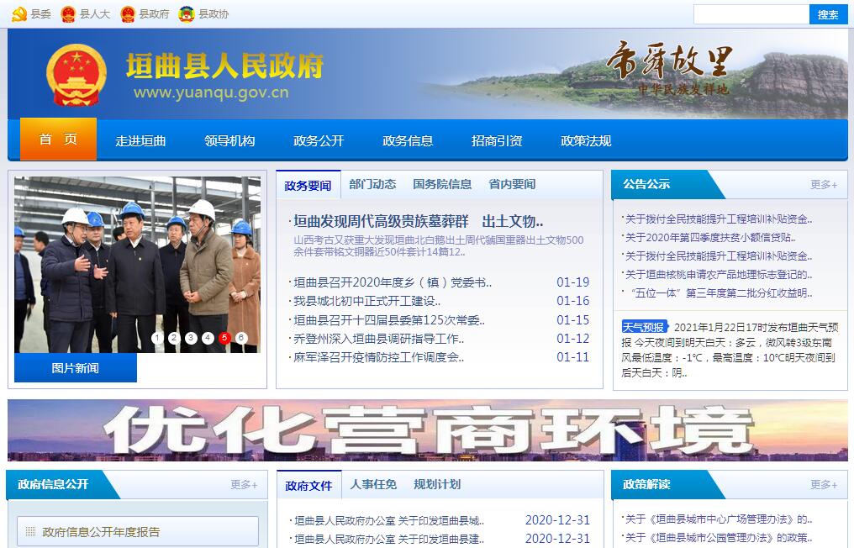Click the CPPCC emblem icon beside 县政协

click(187, 14)
